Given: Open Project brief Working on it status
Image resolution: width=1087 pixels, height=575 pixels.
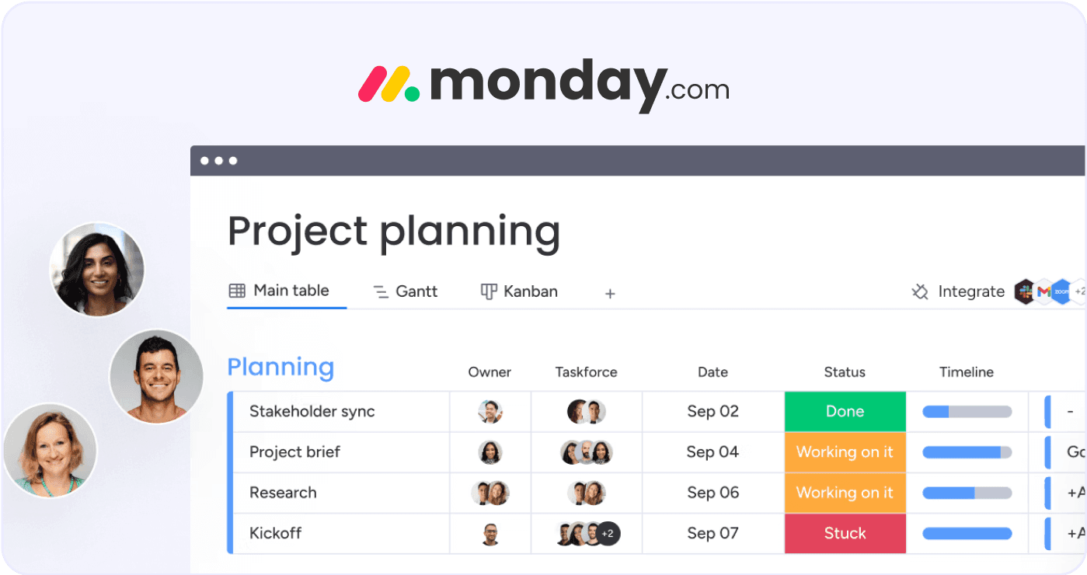Looking at the screenshot, I should [x=845, y=452].
